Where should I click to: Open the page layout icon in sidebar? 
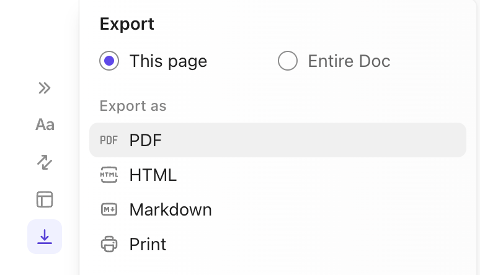point(45,199)
